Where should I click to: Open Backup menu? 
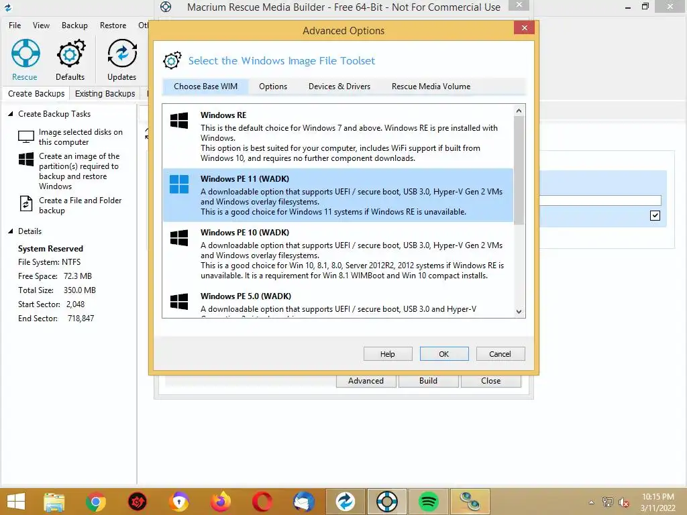coord(74,25)
